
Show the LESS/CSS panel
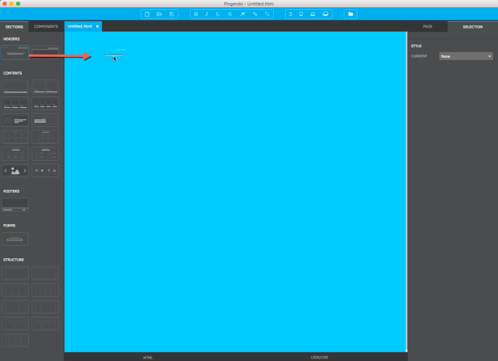(x=319, y=357)
